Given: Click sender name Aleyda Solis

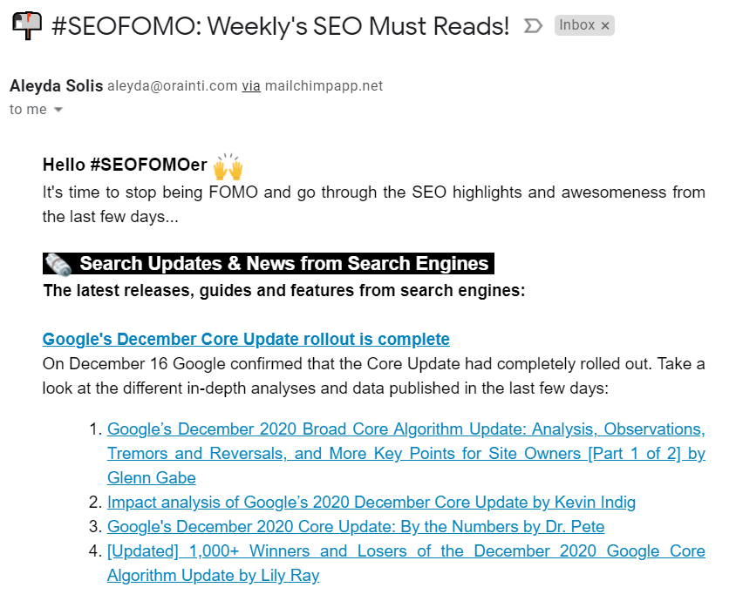Looking at the screenshot, I should click(56, 85).
